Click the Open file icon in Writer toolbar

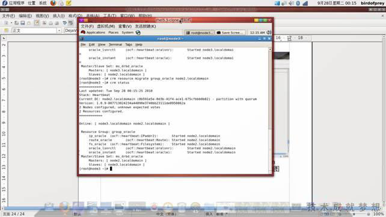click(x=16, y=23)
